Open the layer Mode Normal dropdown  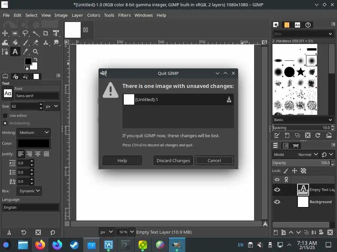[x=296, y=155]
